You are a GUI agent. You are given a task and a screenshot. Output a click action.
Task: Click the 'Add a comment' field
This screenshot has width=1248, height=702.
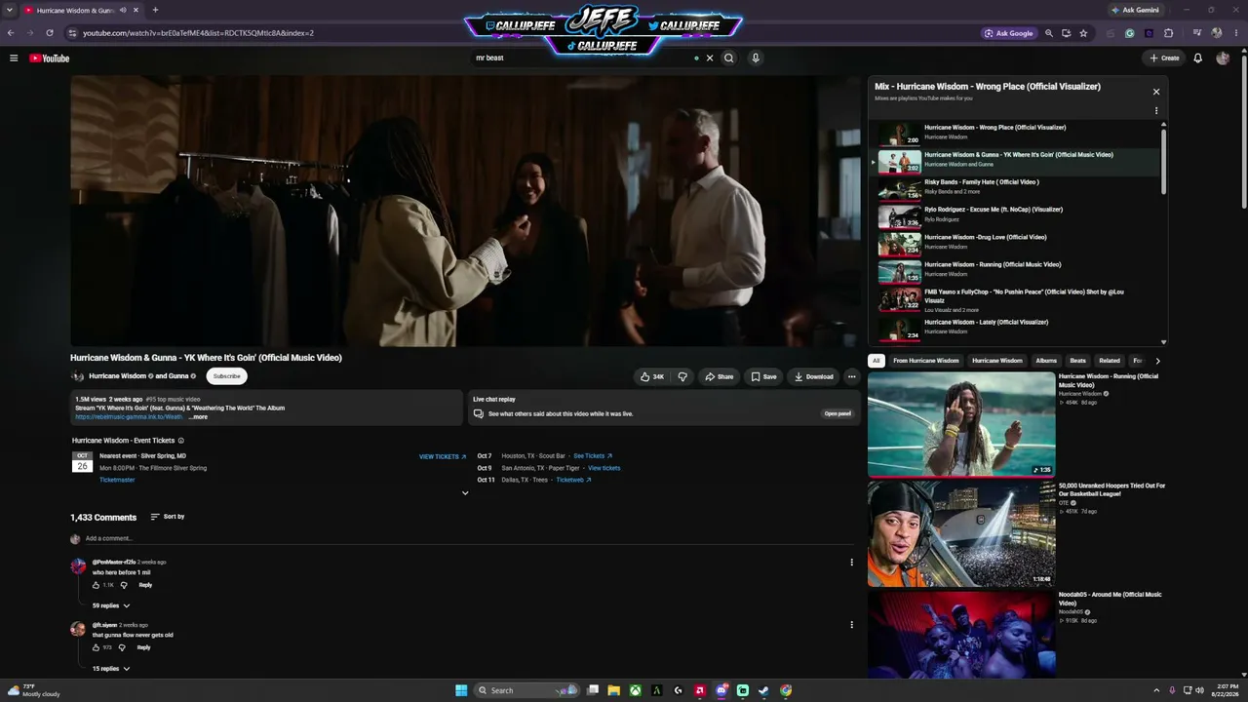coord(468,538)
